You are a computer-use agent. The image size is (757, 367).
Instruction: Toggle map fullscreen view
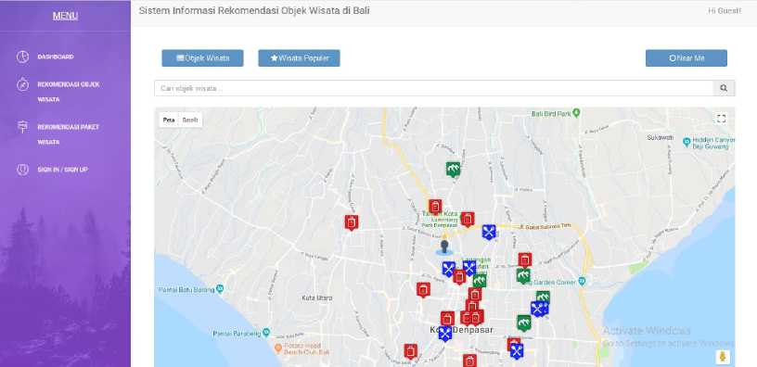pos(721,119)
